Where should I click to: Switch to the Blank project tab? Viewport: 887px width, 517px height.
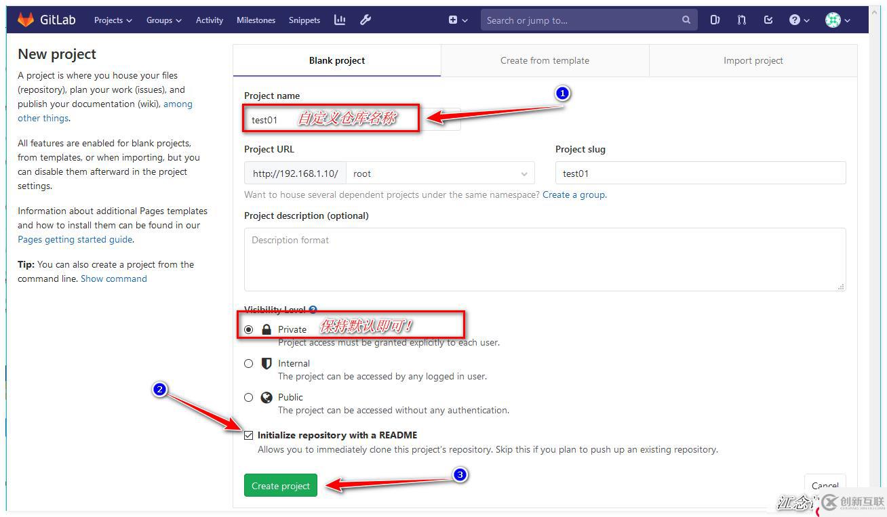click(337, 60)
